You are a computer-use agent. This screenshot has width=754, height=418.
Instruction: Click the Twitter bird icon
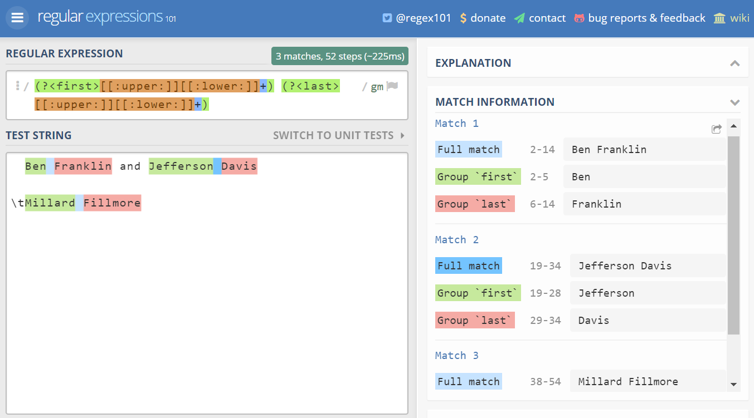click(x=387, y=18)
